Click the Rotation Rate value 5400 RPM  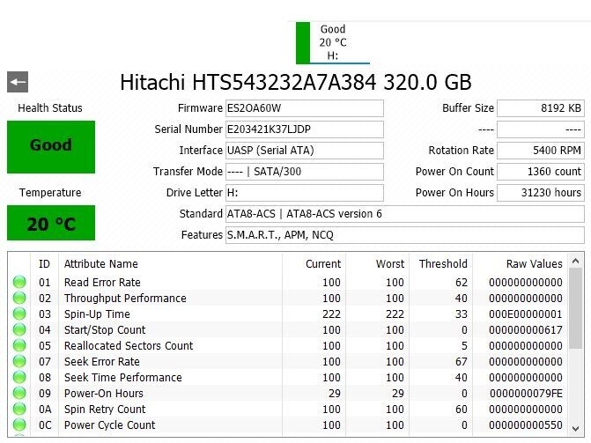[541, 151]
